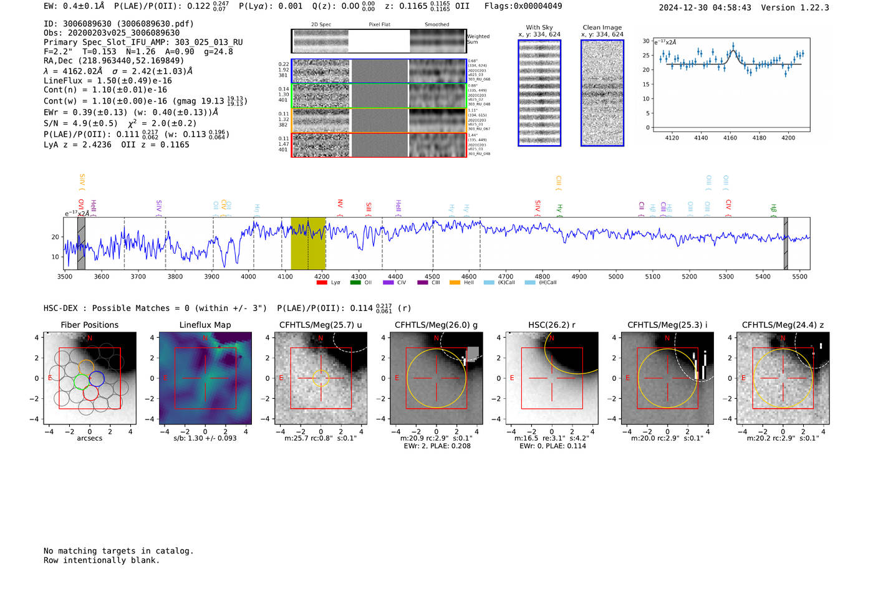Click the 'ID: 3006089630 (3006089630.pdf)' line
This screenshot has width=873, height=594.
(118, 24)
